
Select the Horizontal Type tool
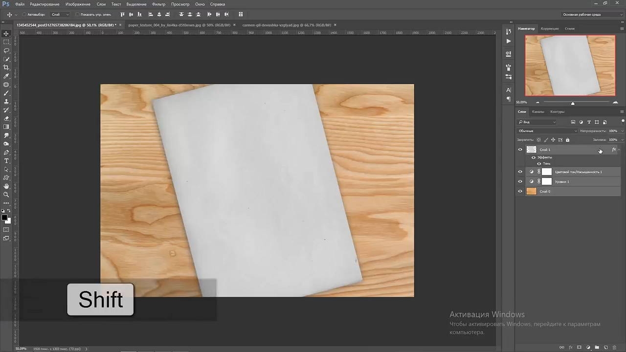6,161
